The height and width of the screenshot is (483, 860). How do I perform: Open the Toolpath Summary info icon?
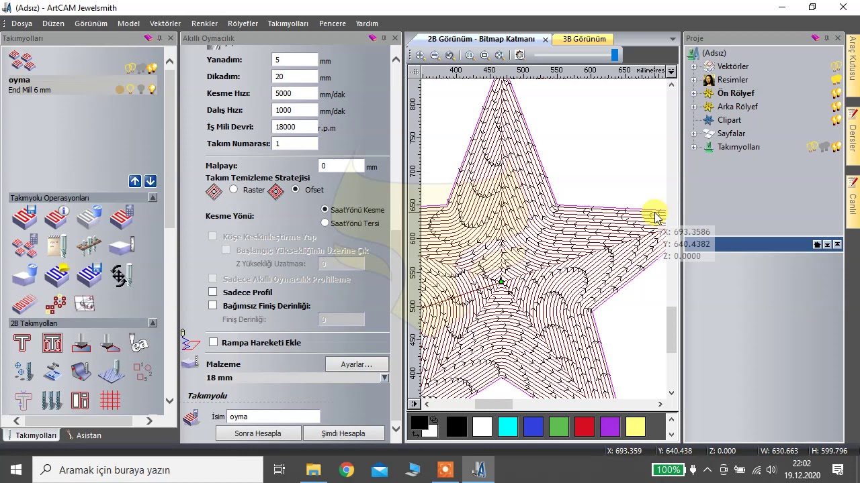coord(56,217)
